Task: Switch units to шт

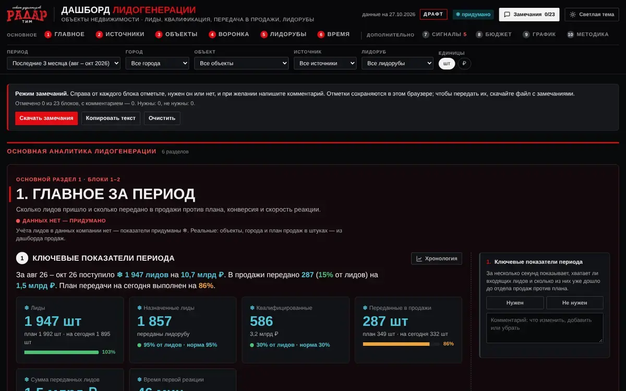Action: (447, 63)
